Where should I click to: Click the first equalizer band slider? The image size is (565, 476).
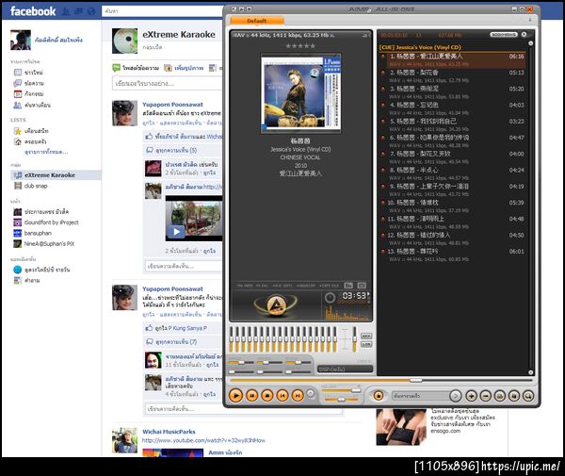click(x=232, y=339)
